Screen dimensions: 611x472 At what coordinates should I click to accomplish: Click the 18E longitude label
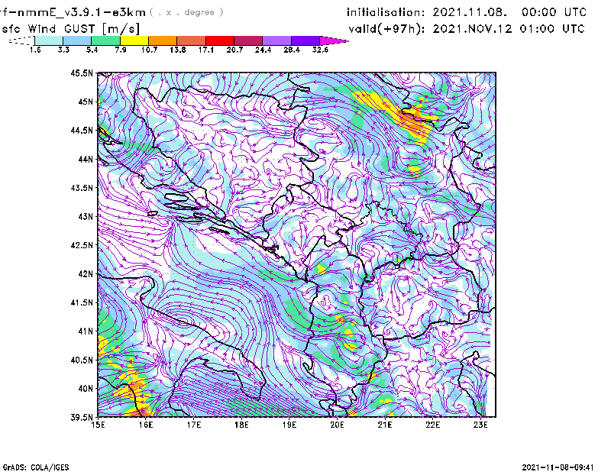pos(241,425)
